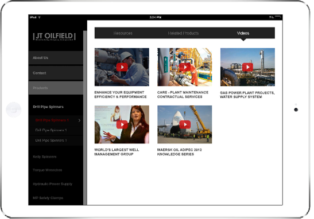Click the title 'World's Largest Well Management Group'
314x219 pixels.
click(117, 152)
